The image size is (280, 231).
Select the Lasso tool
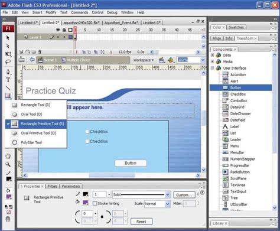coord(8,62)
